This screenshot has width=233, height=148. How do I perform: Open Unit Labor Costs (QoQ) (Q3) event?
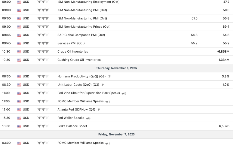click(78, 85)
